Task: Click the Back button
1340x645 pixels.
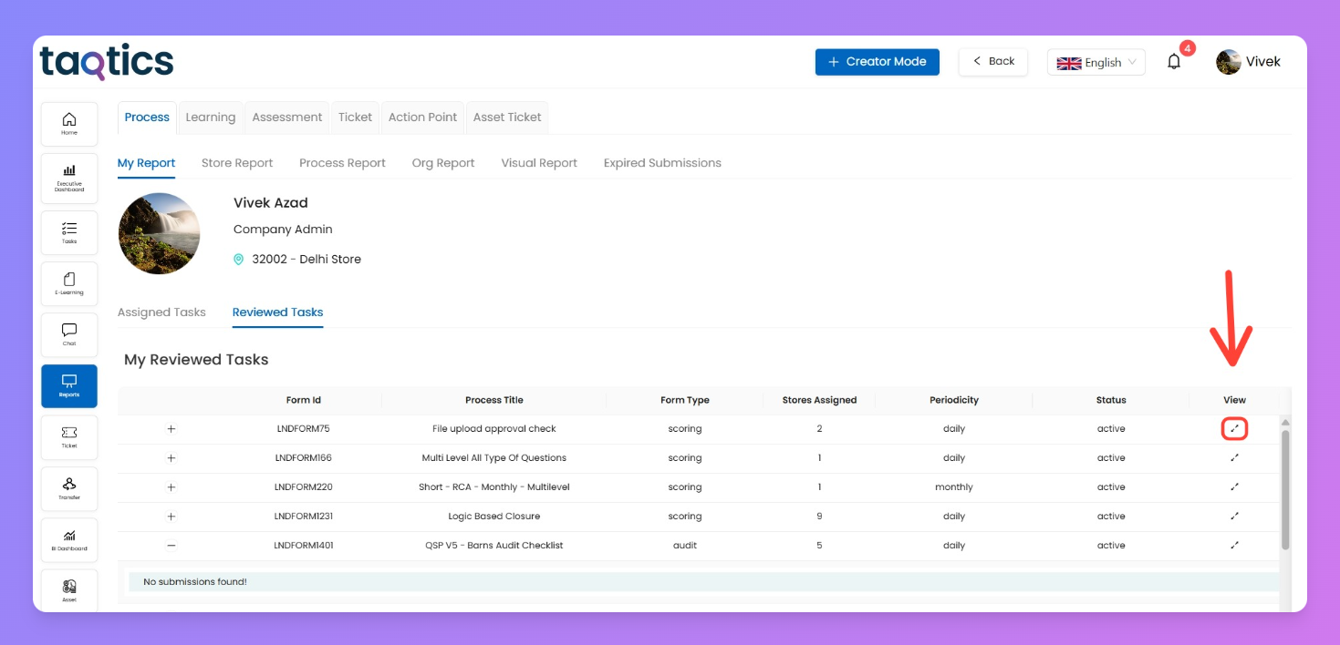Action: point(992,61)
